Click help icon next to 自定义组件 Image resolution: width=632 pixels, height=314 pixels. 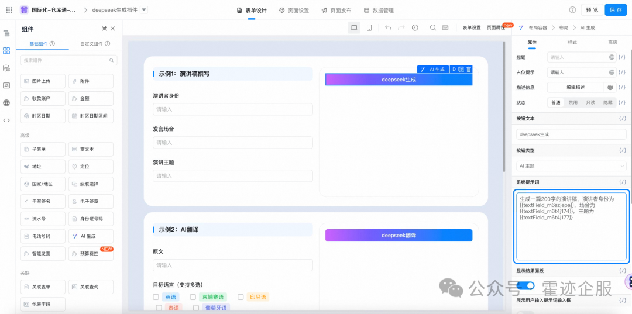pos(107,43)
